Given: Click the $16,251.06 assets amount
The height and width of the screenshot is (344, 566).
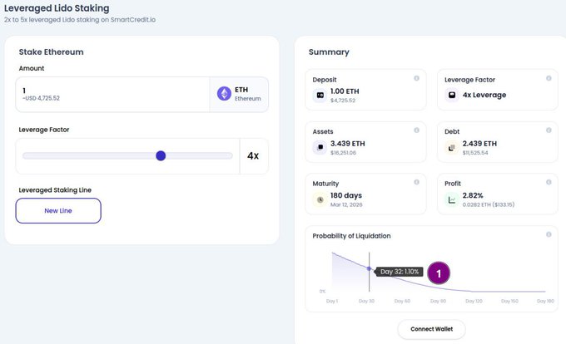Looking at the screenshot, I should click(x=343, y=153).
